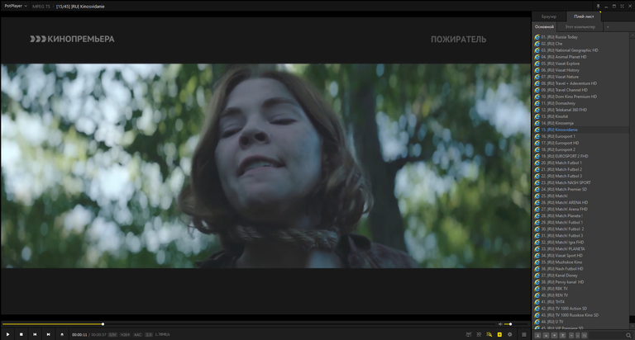Select 04. Animal Planet HD channel

(581, 57)
